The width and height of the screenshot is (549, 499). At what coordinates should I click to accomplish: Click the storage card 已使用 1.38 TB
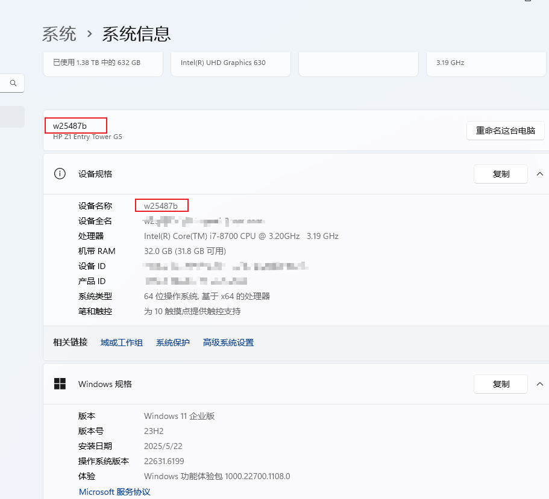click(x=103, y=64)
